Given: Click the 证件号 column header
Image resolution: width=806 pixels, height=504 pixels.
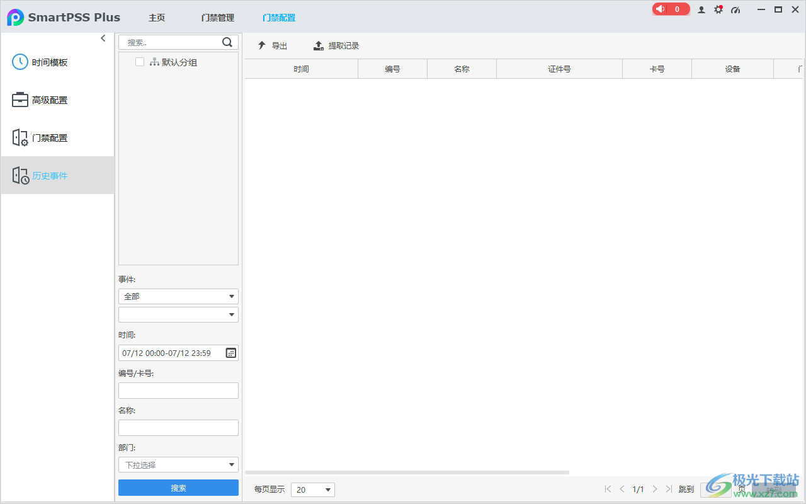Looking at the screenshot, I should click(x=559, y=69).
